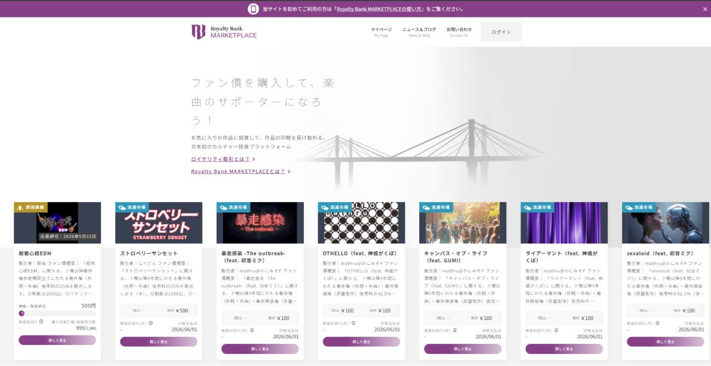Click the キャンバス・オブ・ライフ card thumbnail
711x366 pixels.
[463, 222]
